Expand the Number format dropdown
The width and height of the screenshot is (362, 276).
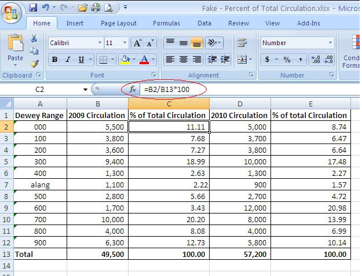(331, 43)
